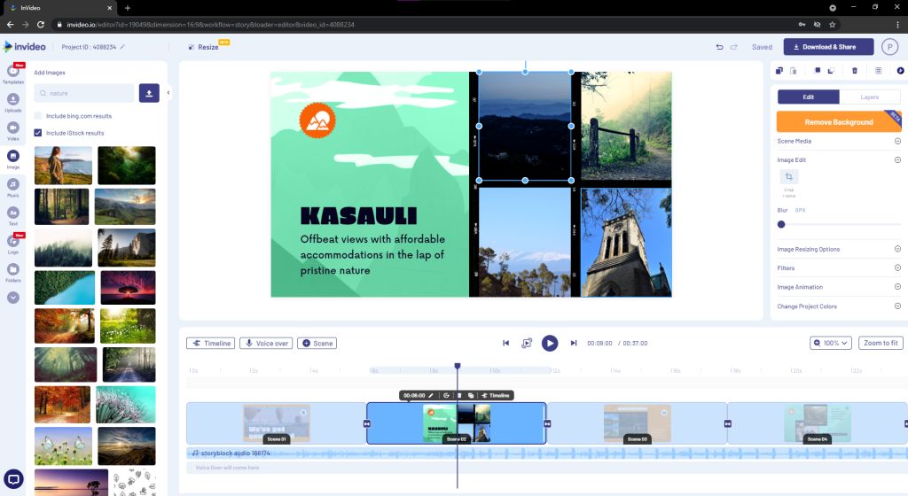Viewport: 908px width, 496px height.
Task: Enable Include bing.com results checkbox
Action: point(38,116)
